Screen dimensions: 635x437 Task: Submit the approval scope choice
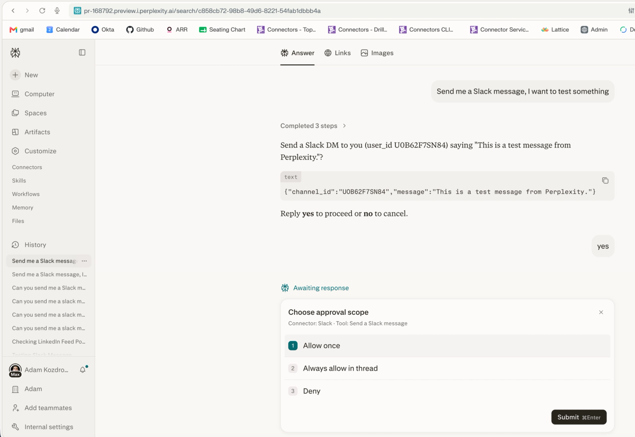click(x=579, y=417)
